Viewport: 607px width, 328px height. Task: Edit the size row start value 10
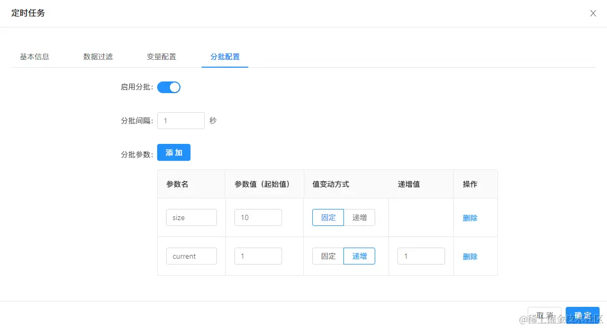[258, 217]
